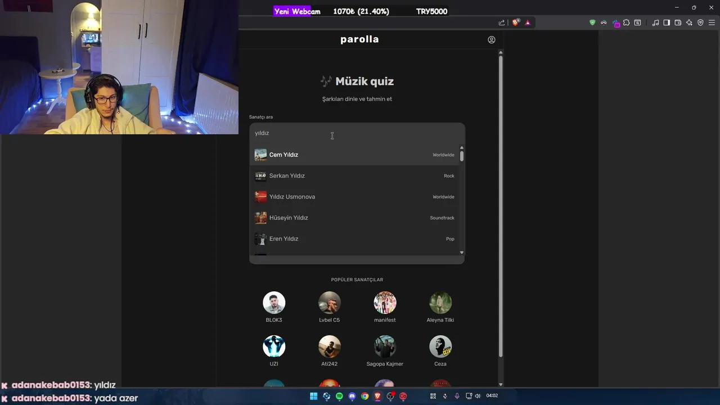Open the Extensions puzzle piece menu

coord(626,22)
